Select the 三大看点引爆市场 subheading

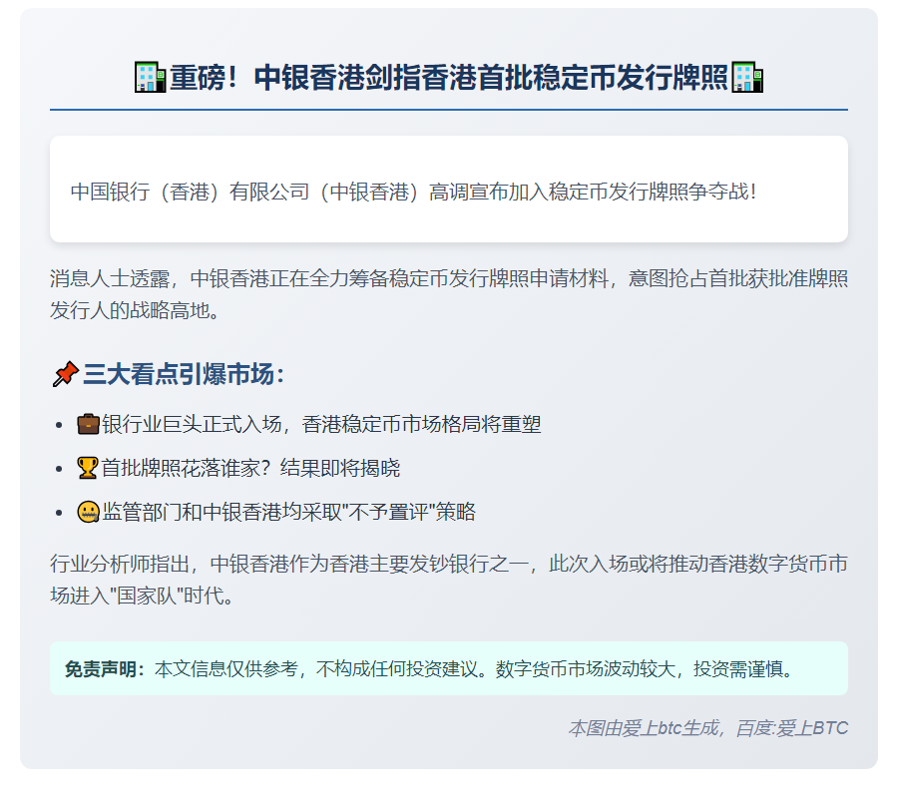(x=184, y=374)
